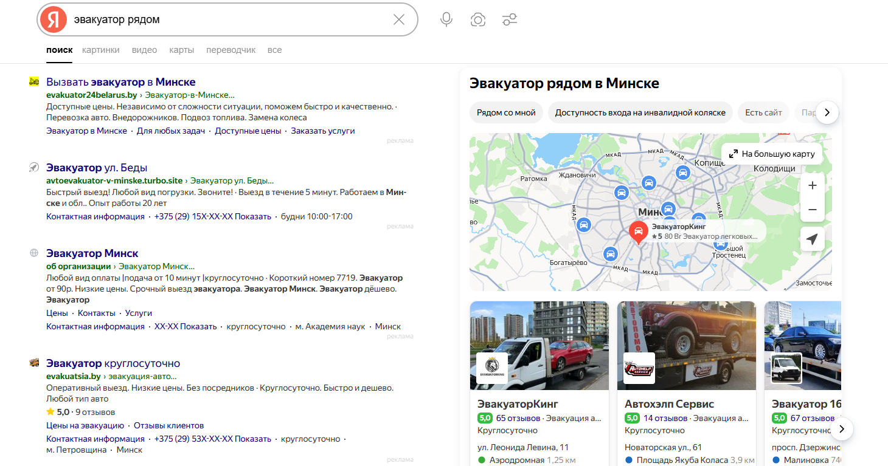The width and height of the screenshot is (888, 466).
Task: Open 'Заказать услуги' sitelink
Action: 323,131
